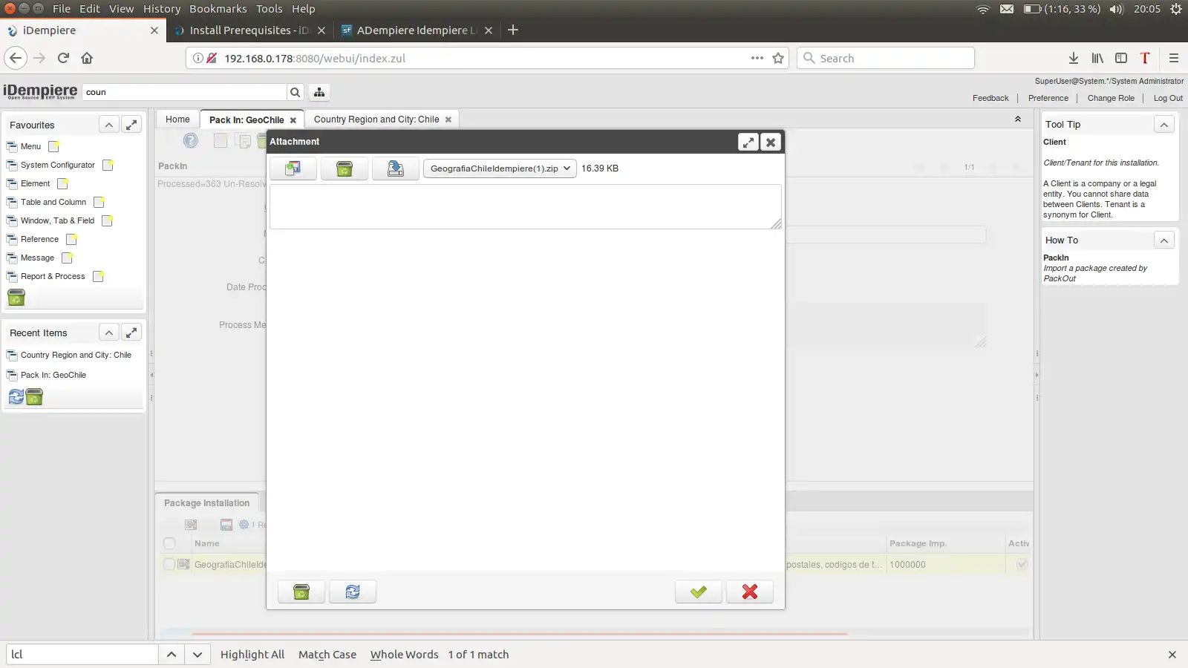
Task: Collapse the Tool Tip panel
Action: click(1164, 125)
